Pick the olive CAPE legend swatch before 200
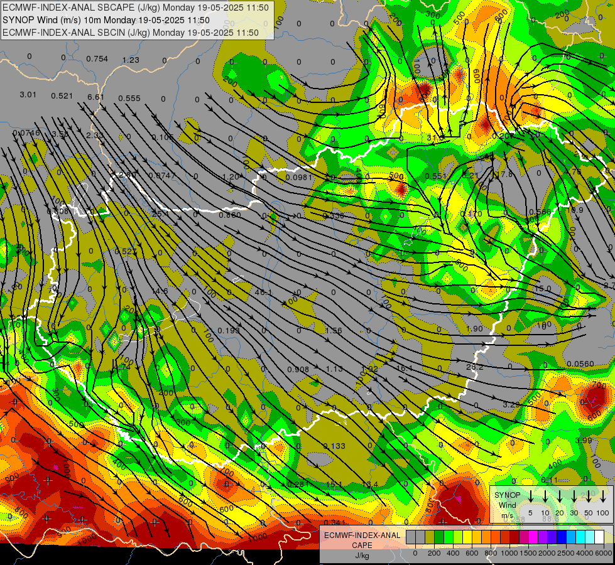Viewport: 615px width, 565px height. tap(430, 537)
